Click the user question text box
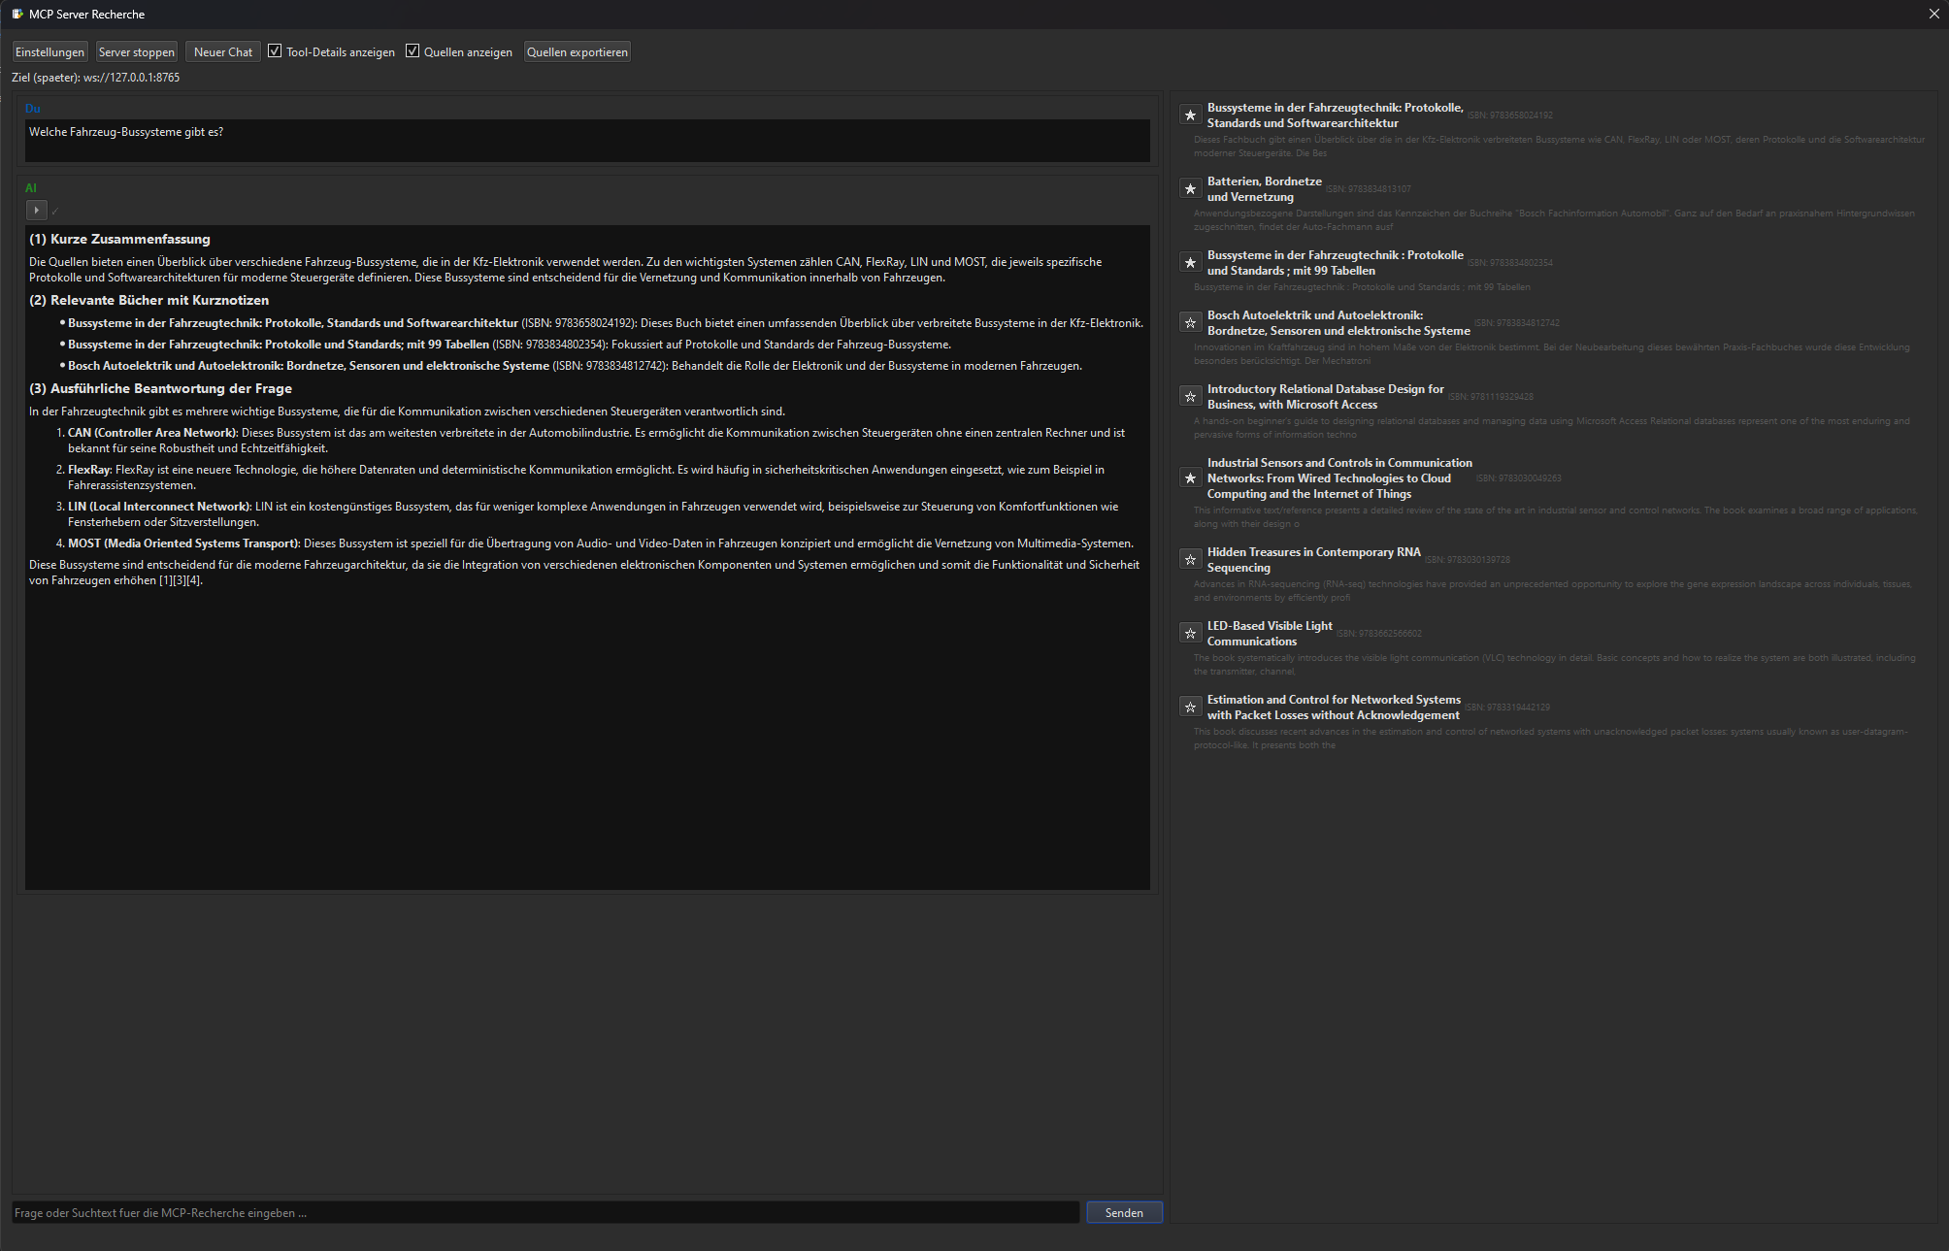Screen dimensions: 1949x1251 pyautogui.click(x=586, y=141)
